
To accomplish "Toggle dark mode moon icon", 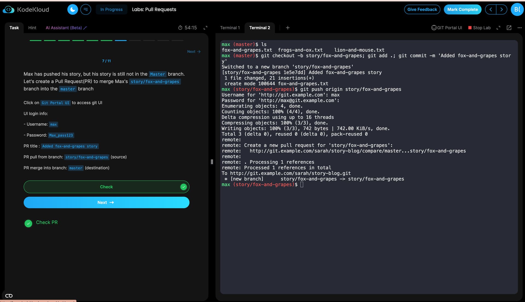I will pyautogui.click(x=72, y=10).
